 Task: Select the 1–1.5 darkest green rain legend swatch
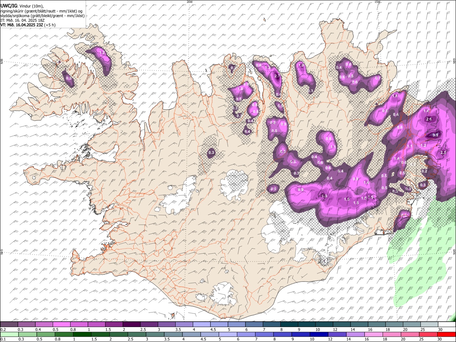(x=82, y=334)
